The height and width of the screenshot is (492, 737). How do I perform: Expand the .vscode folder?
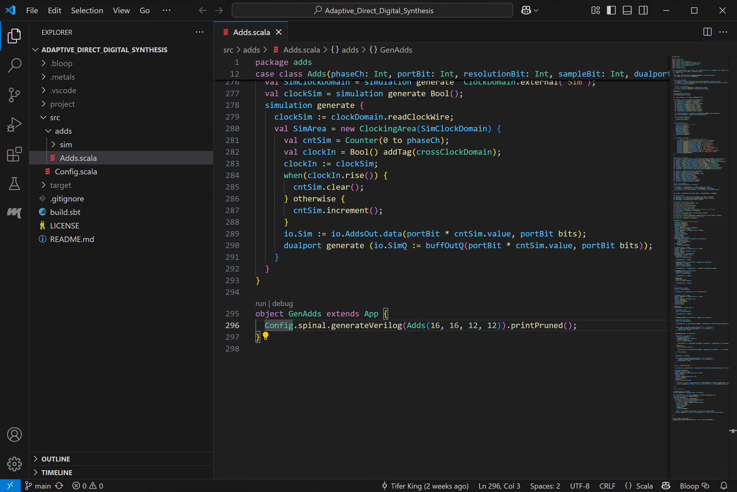(44, 90)
